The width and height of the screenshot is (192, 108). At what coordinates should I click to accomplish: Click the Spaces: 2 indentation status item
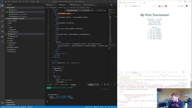pyautogui.click(x=96, y=107)
